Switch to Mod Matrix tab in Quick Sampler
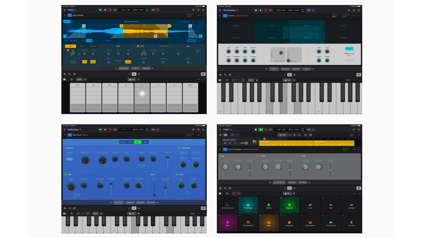The height and width of the screenshot is (238, 423). click(93, 46)
